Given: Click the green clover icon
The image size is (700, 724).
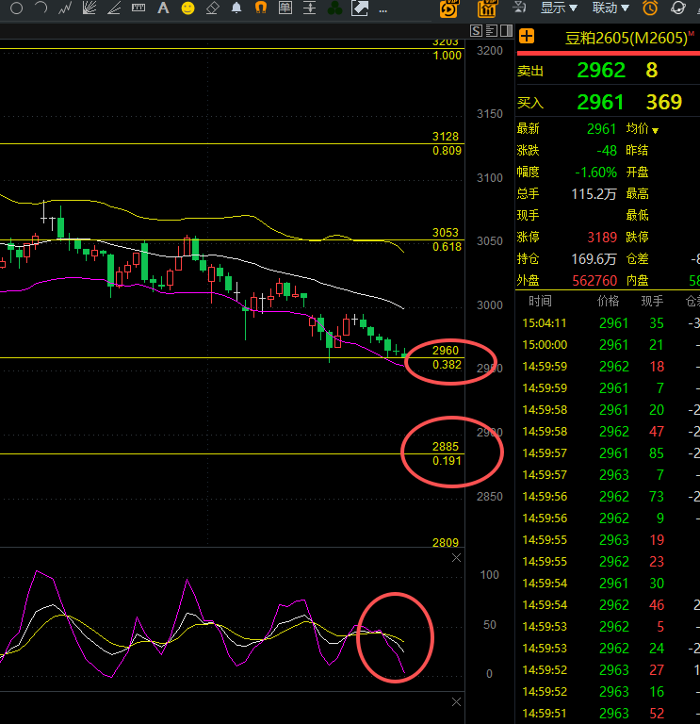Looking at the screenshot, I should point(334,8).
